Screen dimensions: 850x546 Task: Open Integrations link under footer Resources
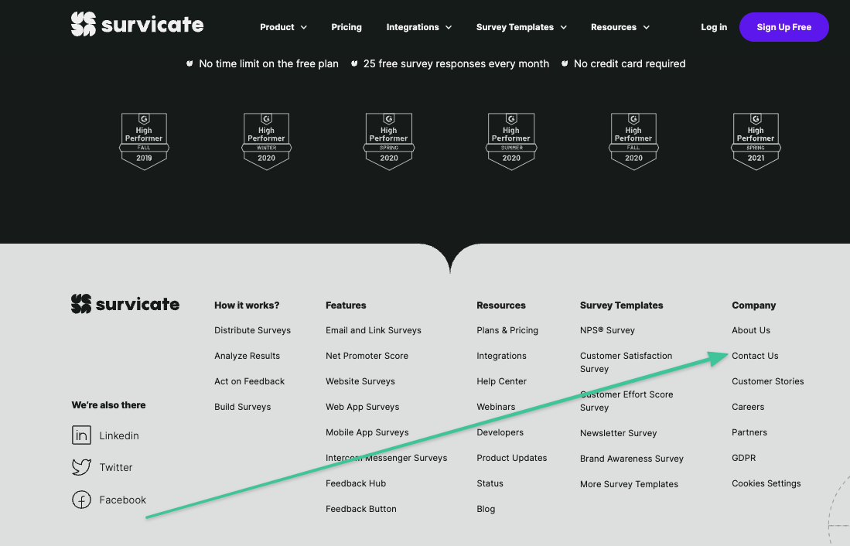coord(501,356)
